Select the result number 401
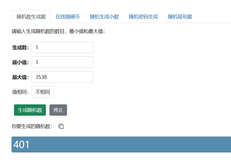Viewport: 231px width, 164px height. point(21,144)
